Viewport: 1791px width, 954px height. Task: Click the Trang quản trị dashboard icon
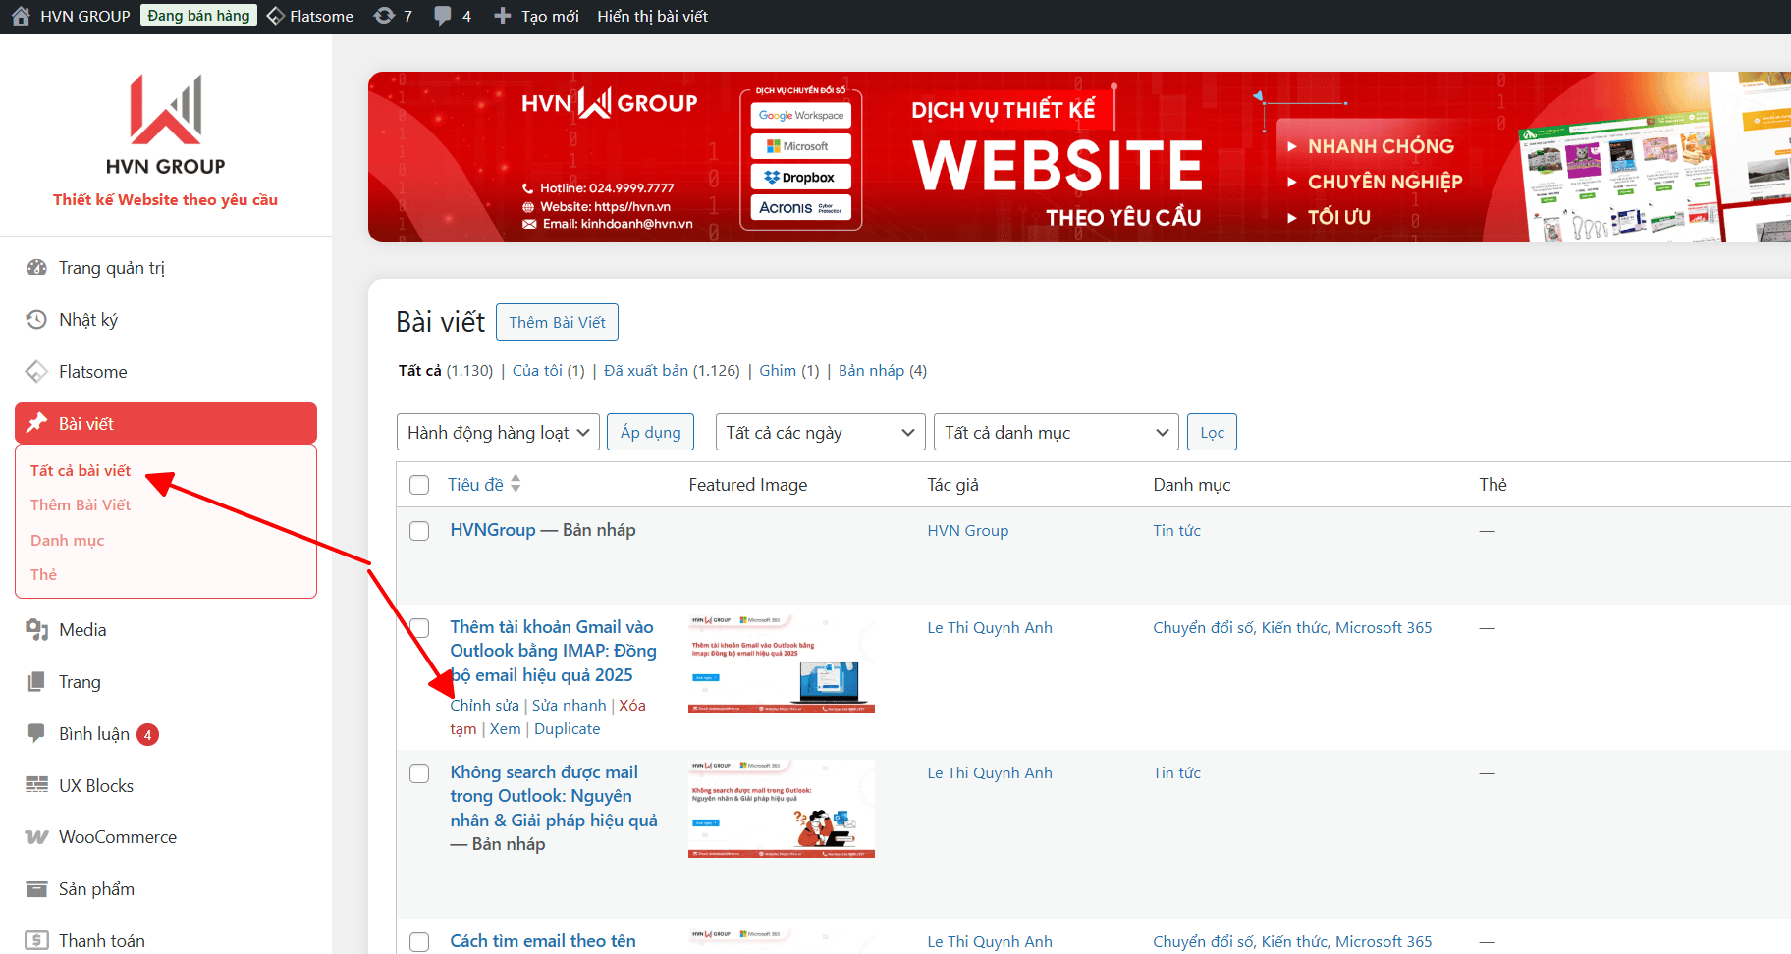(37, 268)
